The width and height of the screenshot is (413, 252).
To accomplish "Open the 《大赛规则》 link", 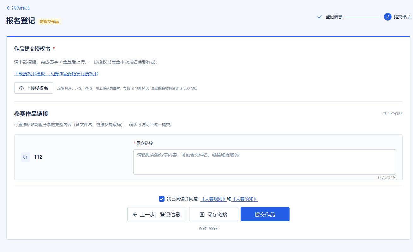I will (213, 199).
